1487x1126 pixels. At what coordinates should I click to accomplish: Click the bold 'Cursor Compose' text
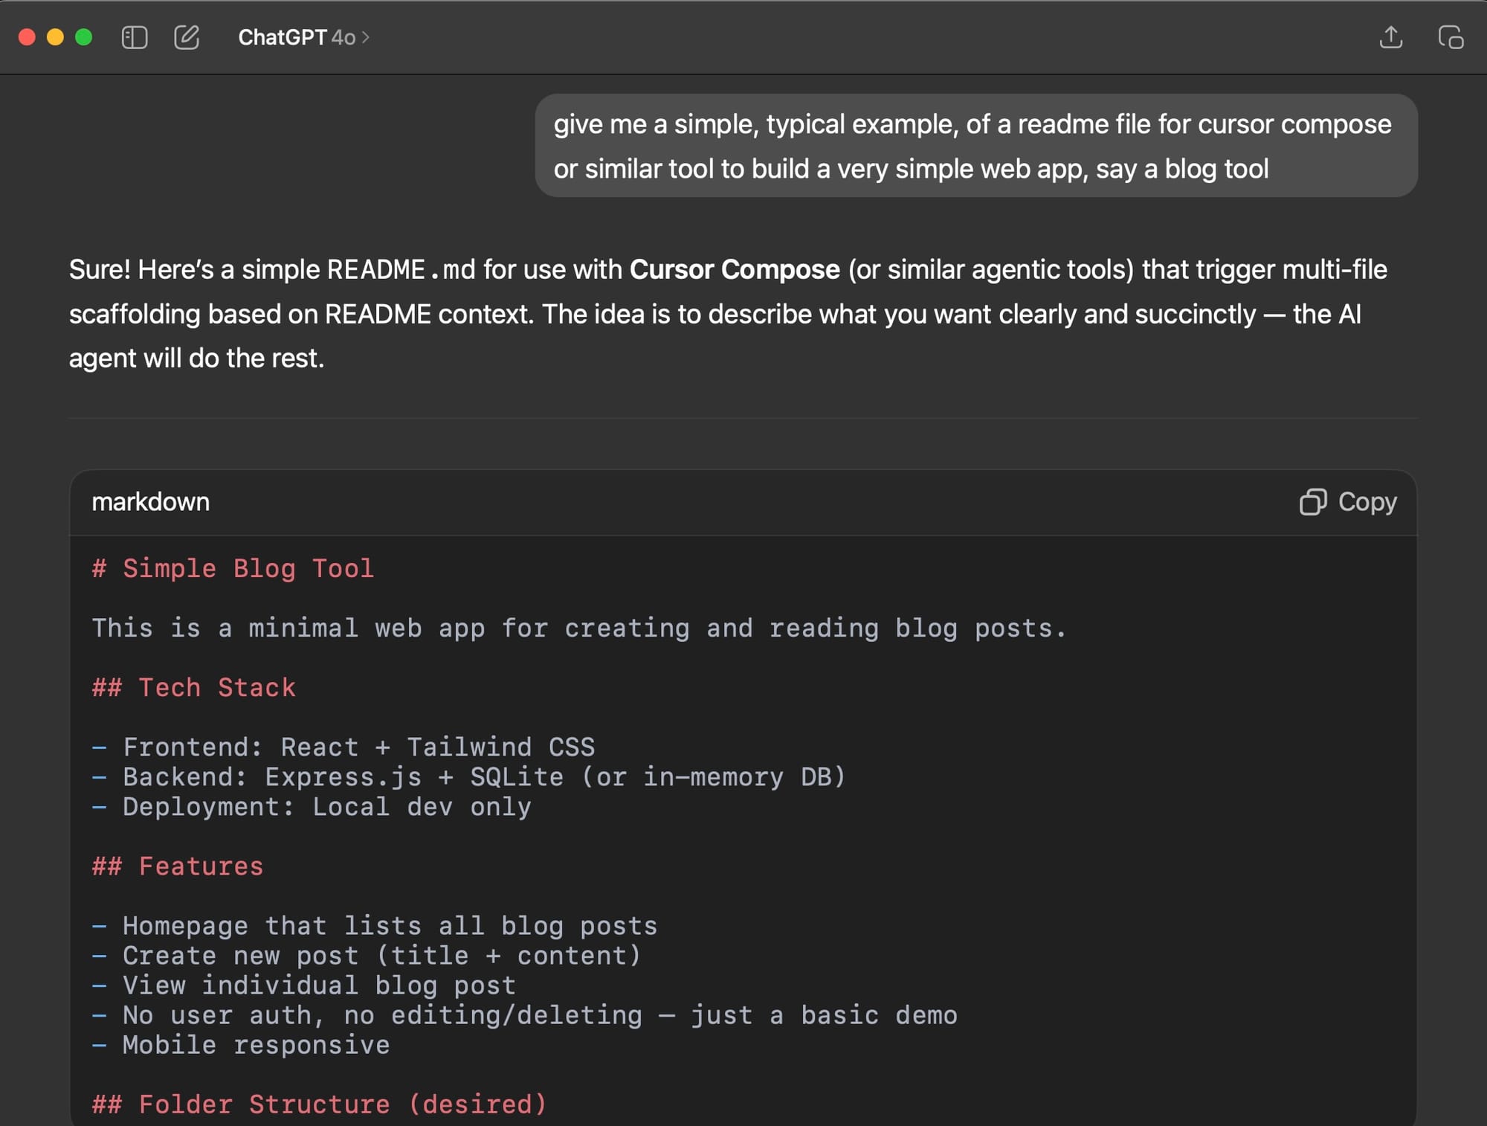pos(734,269)
